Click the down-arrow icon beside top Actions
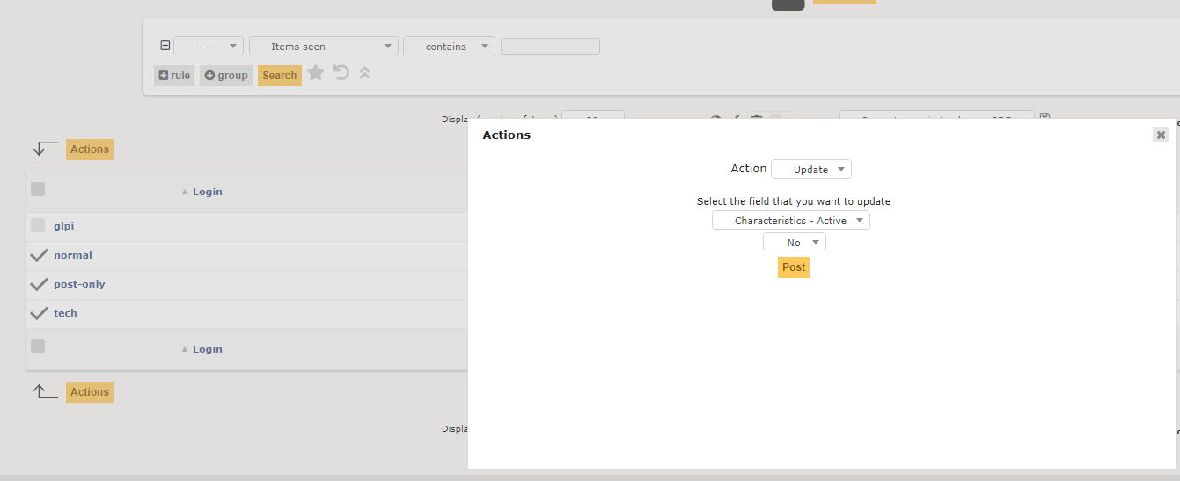The width and height of the screenshot is (1180, 481). 45,149
